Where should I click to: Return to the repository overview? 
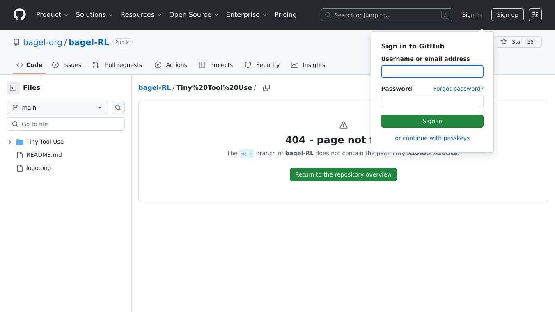[343, 174]
